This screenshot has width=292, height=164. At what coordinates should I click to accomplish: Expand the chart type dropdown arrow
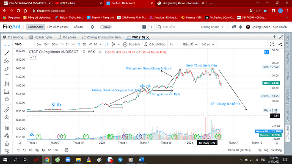(x=119, y=44)
